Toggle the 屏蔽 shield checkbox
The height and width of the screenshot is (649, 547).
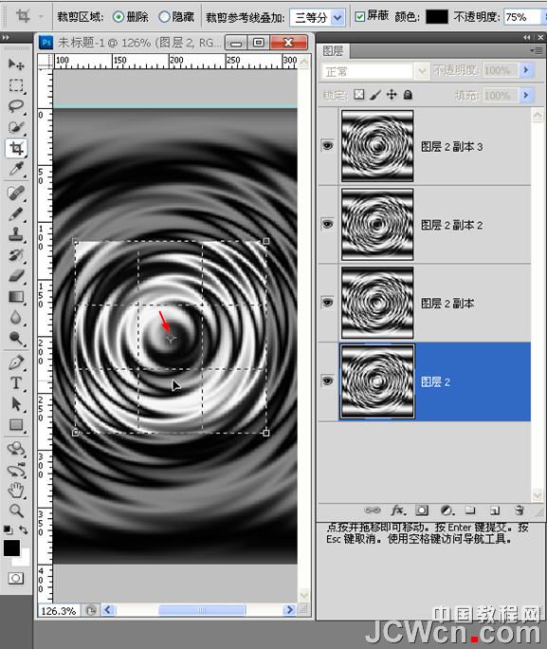click(359, 16)
